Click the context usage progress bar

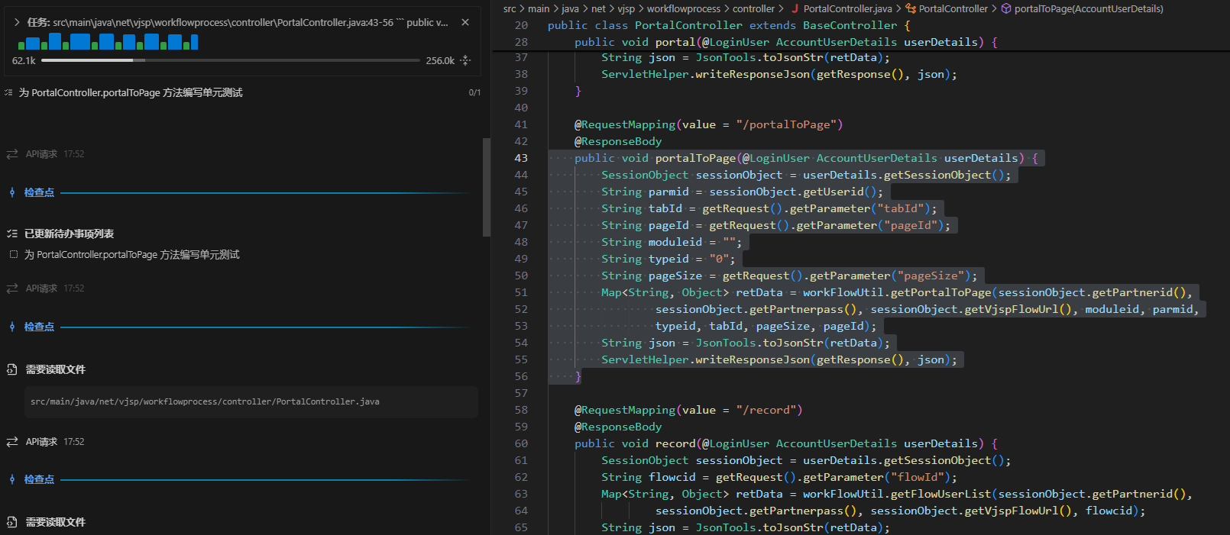coord(230,60)
